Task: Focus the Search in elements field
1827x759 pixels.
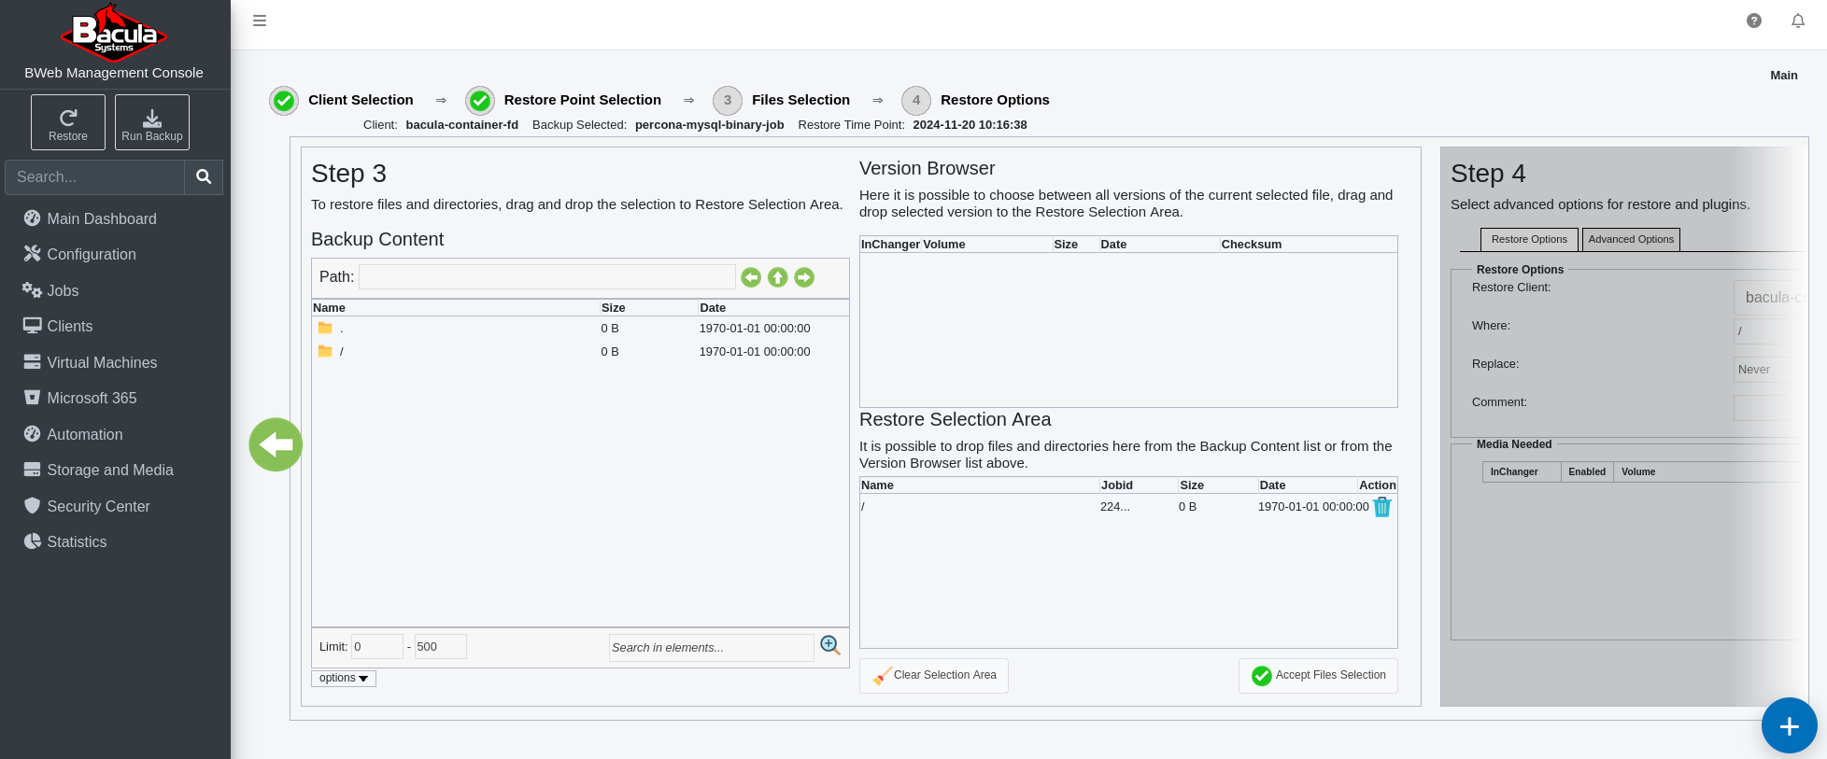Action: [712, 648]
